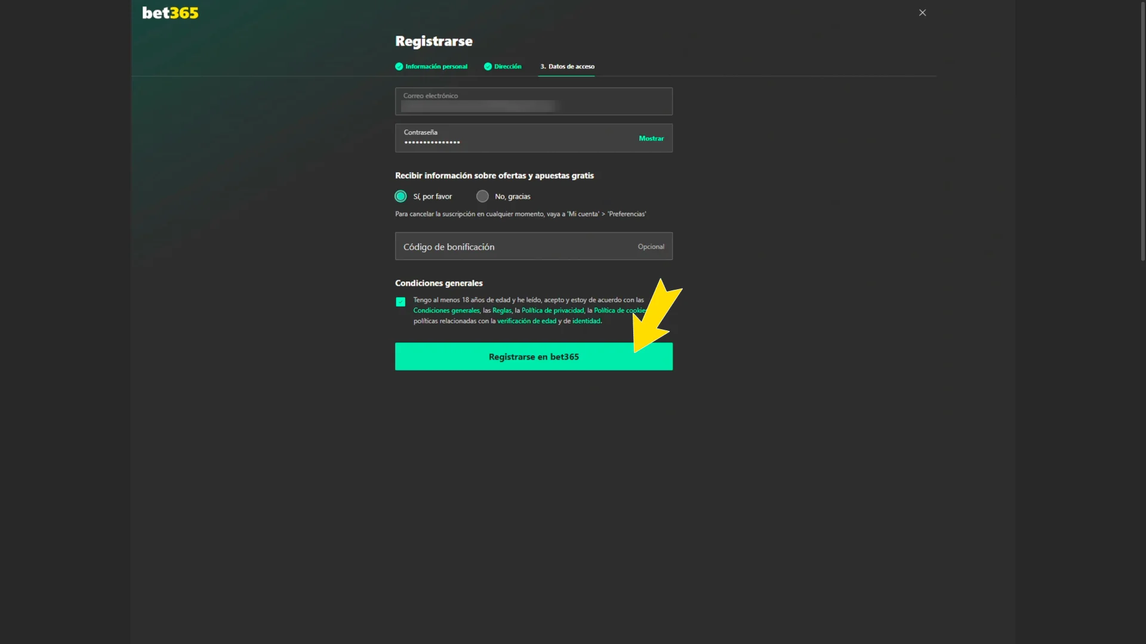1146x644 pixels.
Task: Open the Condiciones generales link
Action: (x=446, y=310)
